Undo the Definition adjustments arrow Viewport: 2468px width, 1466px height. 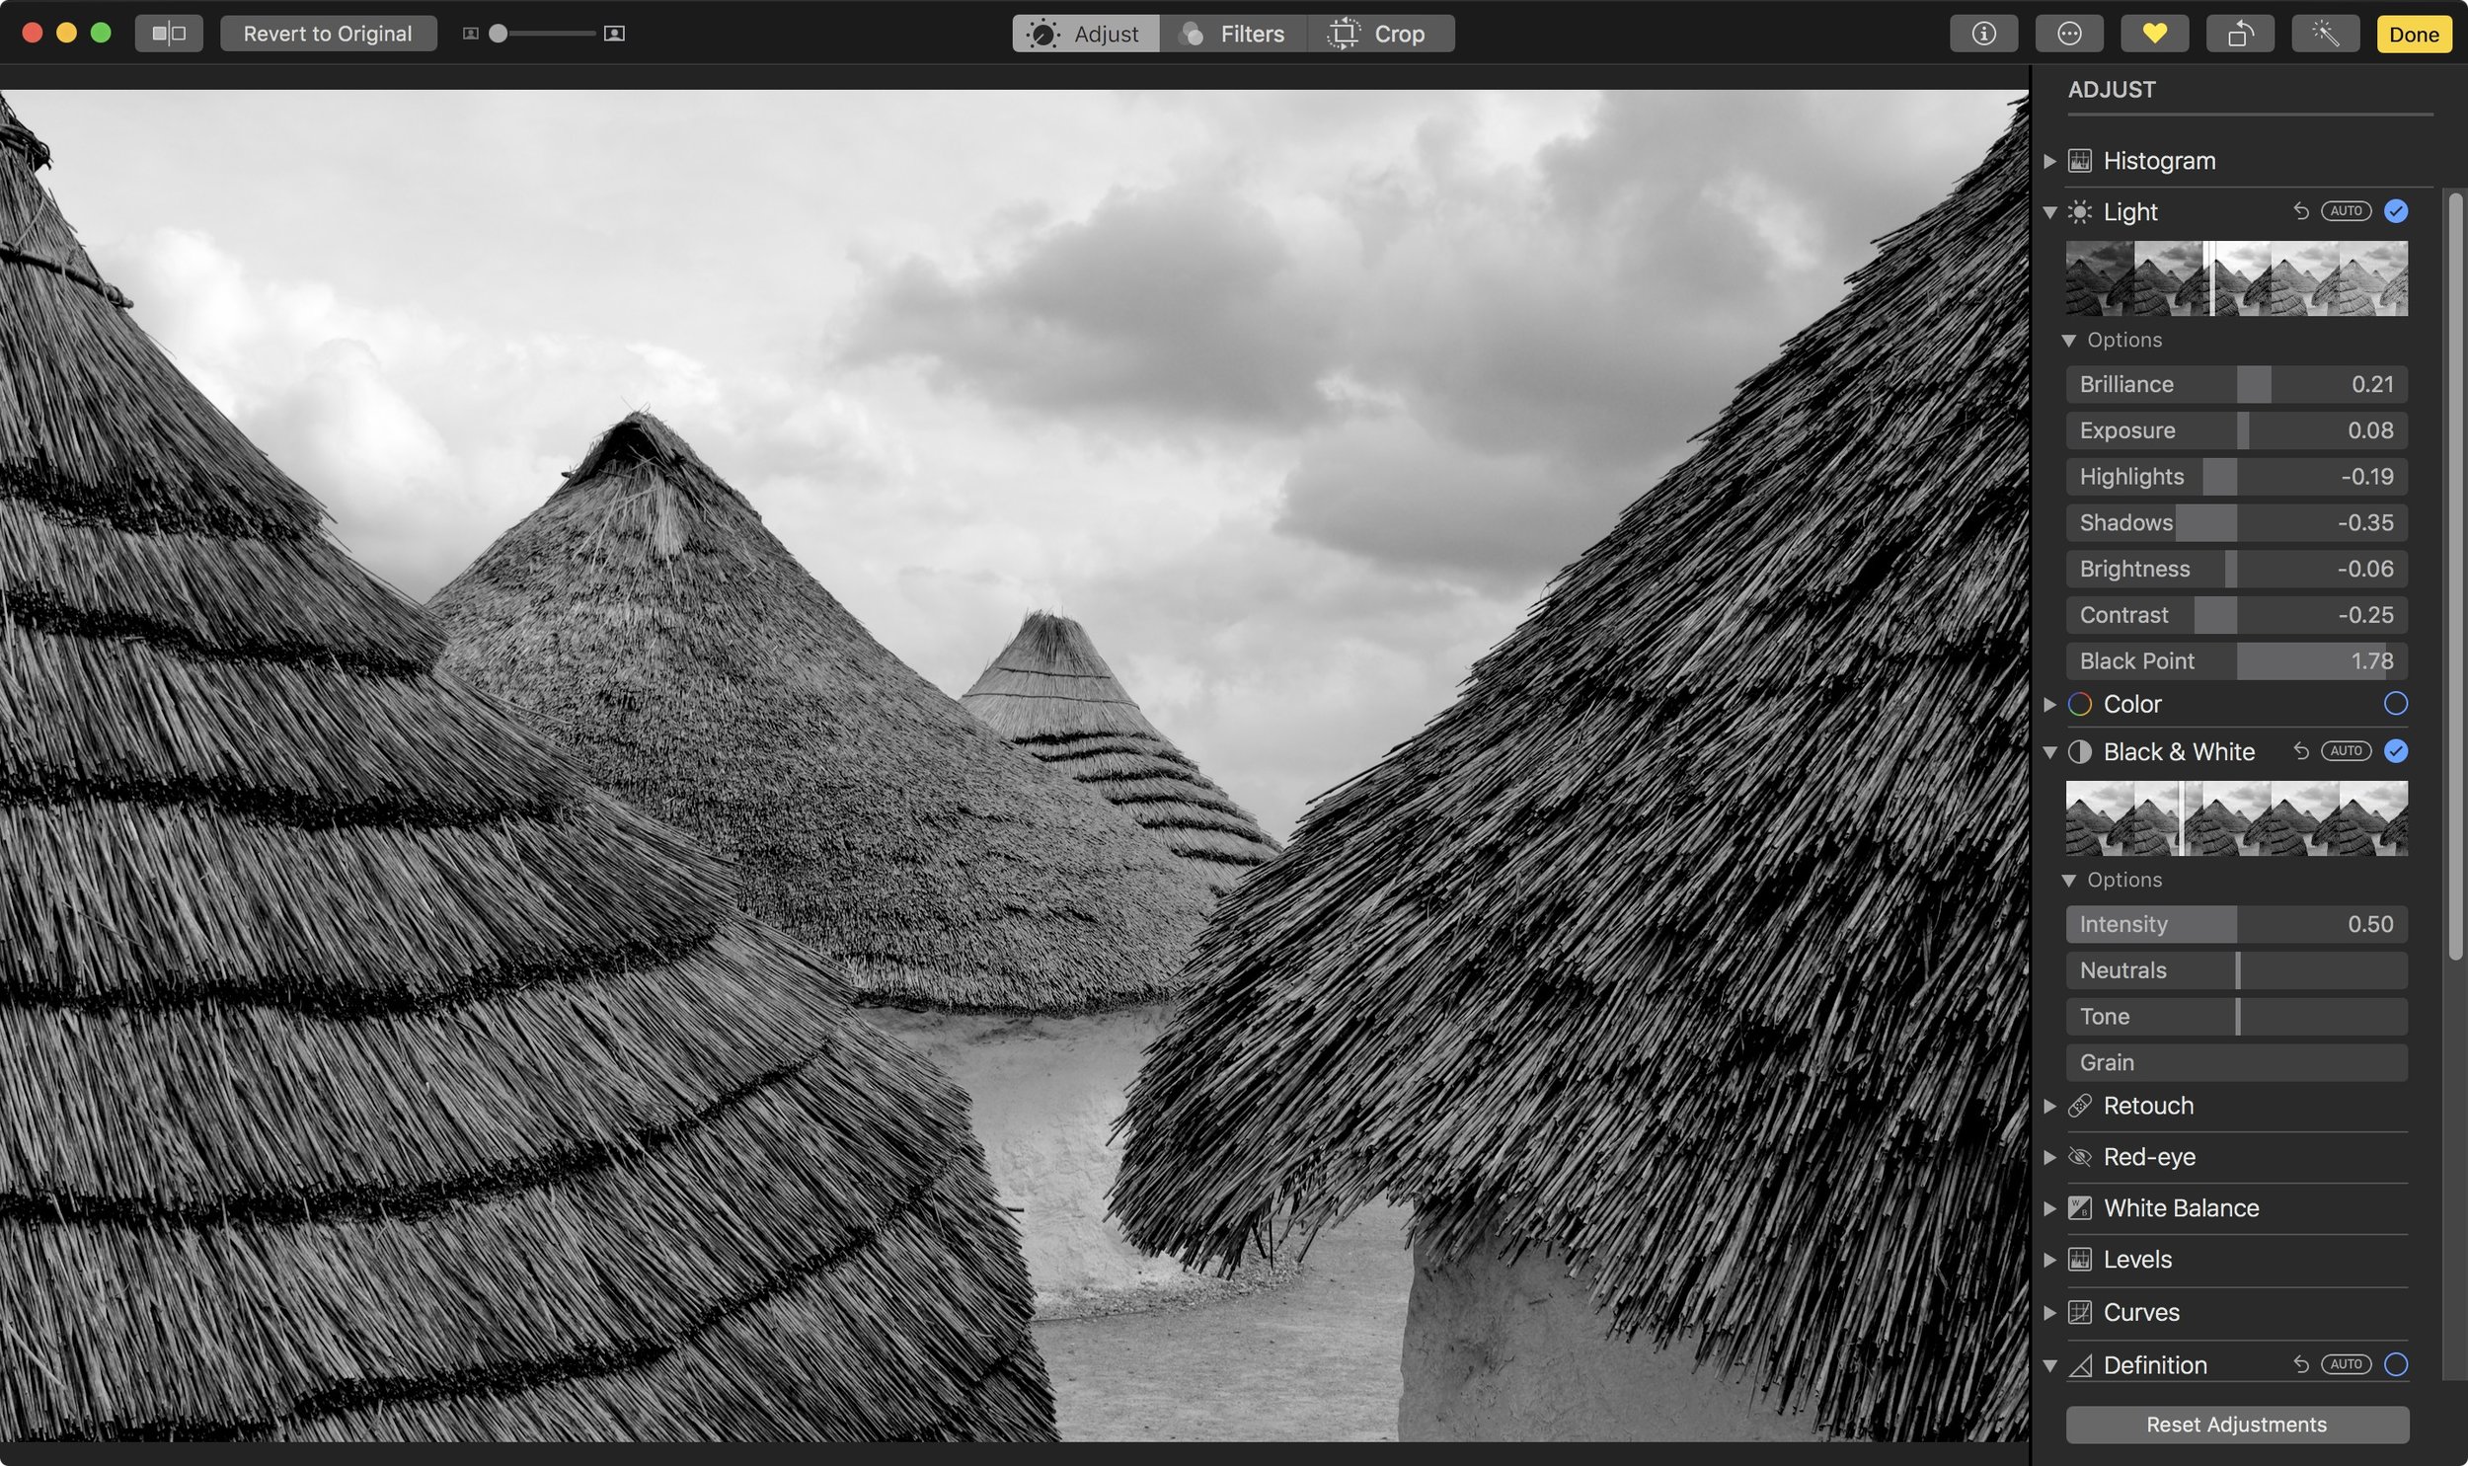pos(2300,1364)
